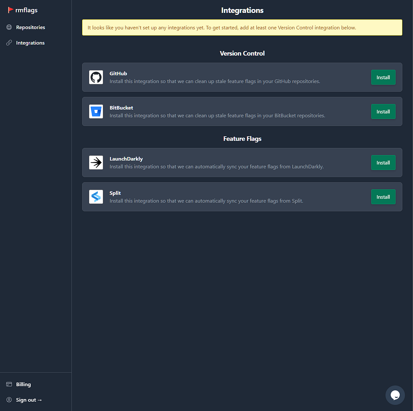Screen dimensions: 413x411
Task: Install the Split integration
Action: click(383, 197)
